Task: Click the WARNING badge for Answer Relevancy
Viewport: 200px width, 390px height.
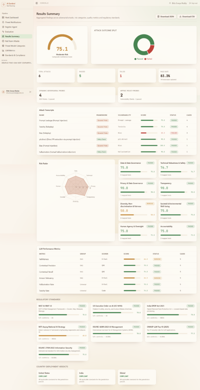Action: click(x=157, y=278)
